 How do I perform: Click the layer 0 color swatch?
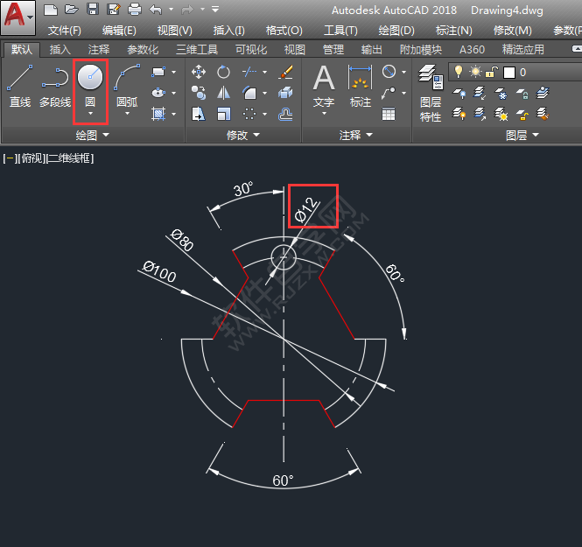pyautogui.click(x=508, y=72)
